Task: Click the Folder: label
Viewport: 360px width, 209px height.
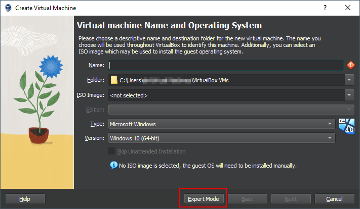Action: point(96,80)
